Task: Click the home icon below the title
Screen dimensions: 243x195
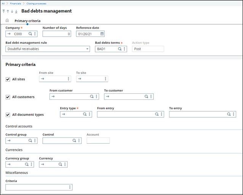Action: 7,21
